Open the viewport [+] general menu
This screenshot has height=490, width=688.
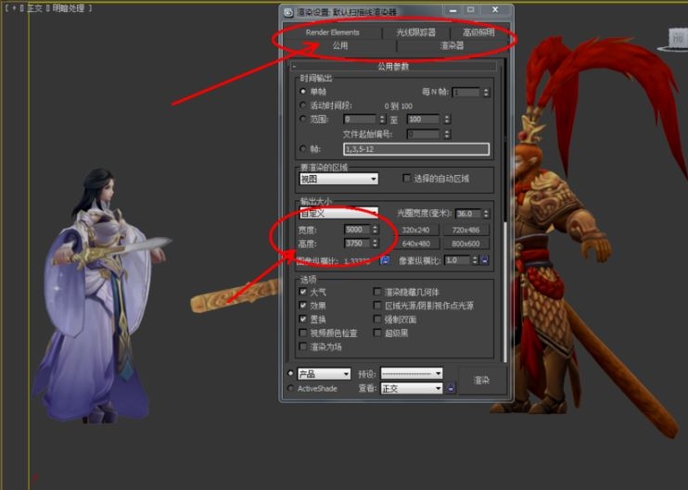(14, 8)
